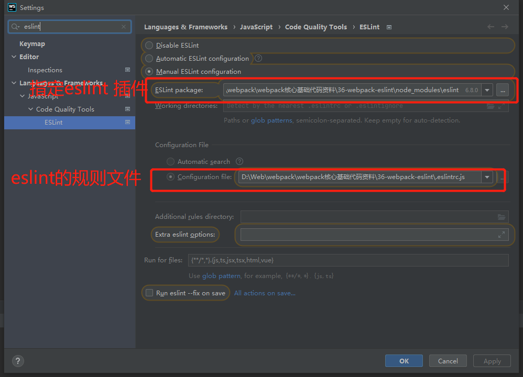Click the Apply button
The height and width of the screenshot is (377, 523).
point(492,361)
